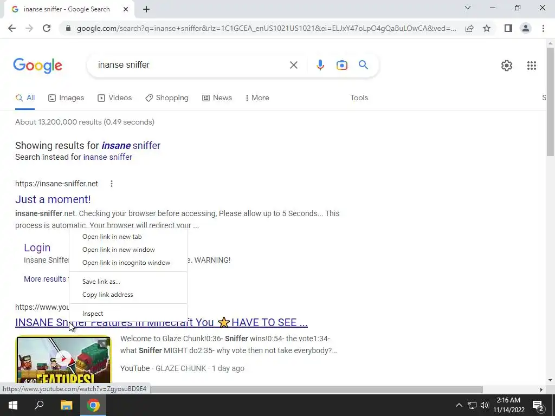Share this page icon in address bar
The width and height of the screenshot is (555, 416).
point(469,28)
